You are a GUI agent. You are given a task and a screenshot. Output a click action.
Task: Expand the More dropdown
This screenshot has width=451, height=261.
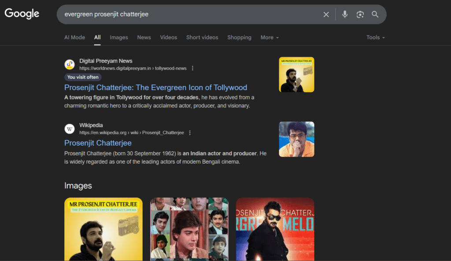[x=270, y=37]
